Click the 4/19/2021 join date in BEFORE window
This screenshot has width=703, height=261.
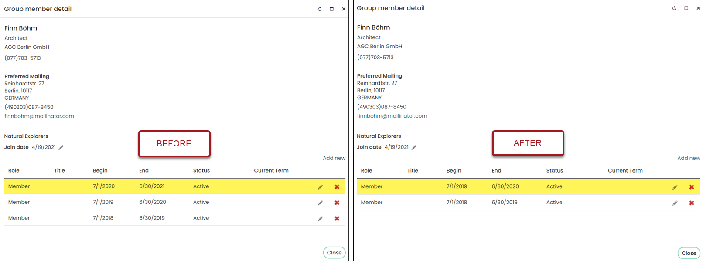[x=44, y=147]
